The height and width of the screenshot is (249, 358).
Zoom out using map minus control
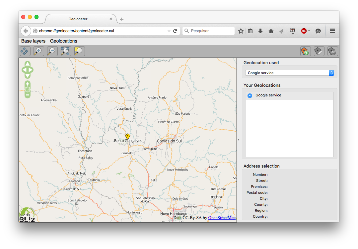[28, 95]
